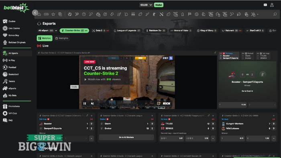
Task: Click the Basketball sidebar icon
Action: click(x=5, y=74)
